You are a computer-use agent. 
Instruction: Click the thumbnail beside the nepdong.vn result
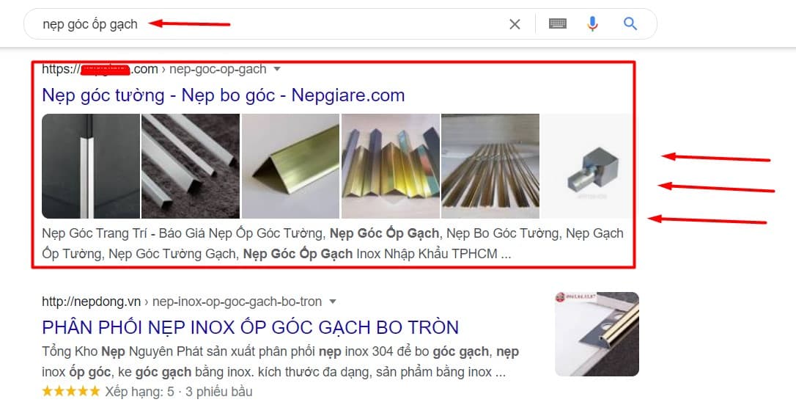(597, 334)
